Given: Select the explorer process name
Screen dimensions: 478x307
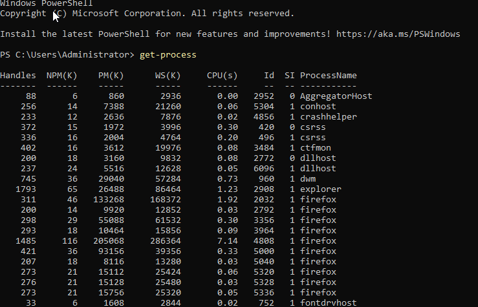Looking at the screenshot, I should coord(321,189).
